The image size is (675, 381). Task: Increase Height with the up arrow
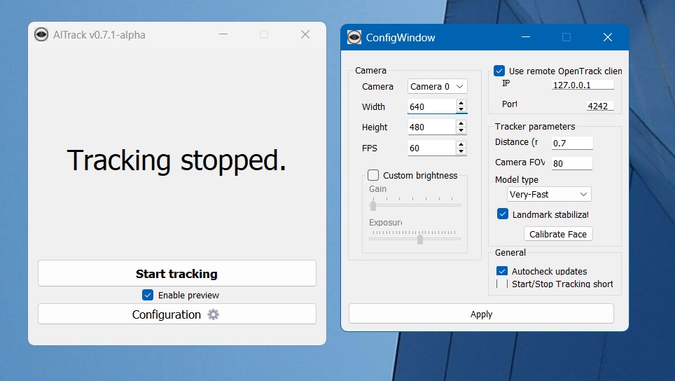coord(461,123)
